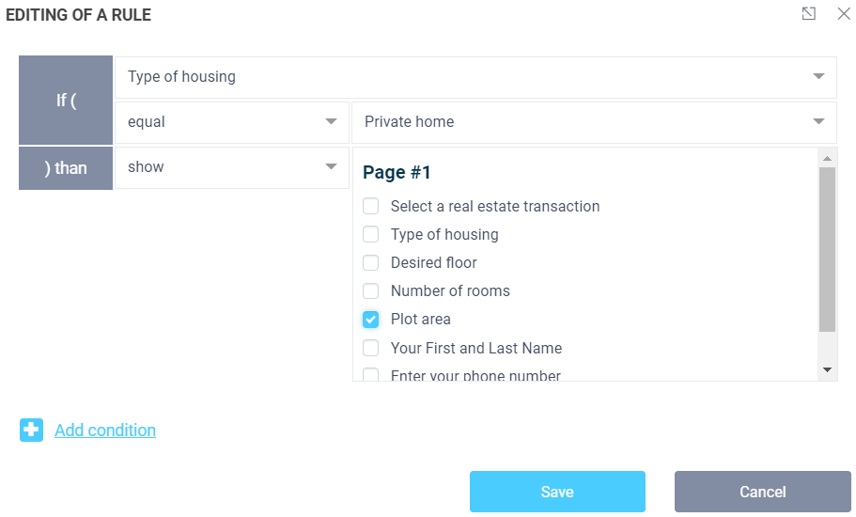Click the field list scrollbar thumb

[827, 249]
